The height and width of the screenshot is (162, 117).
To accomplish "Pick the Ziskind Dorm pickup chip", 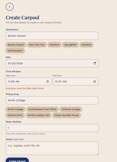I will 15,115.
